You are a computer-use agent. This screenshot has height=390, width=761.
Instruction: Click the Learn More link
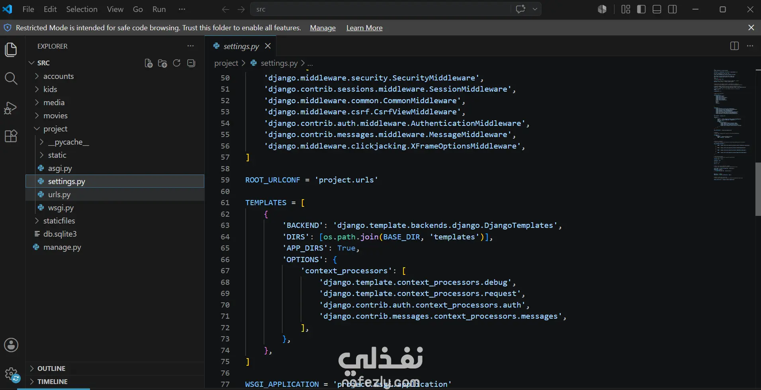click(x=364, y=28)
